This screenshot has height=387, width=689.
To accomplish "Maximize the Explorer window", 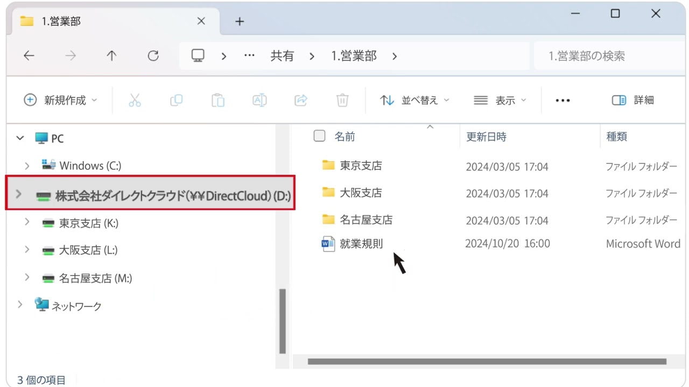I will point(615,14).
